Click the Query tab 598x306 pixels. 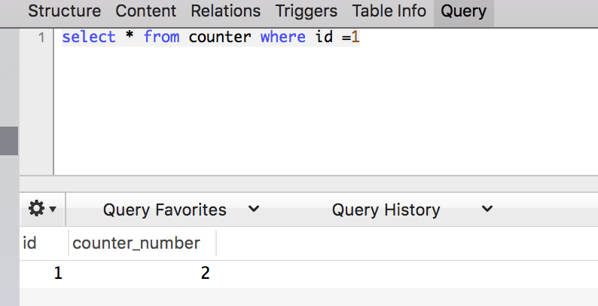coord(463,11)
